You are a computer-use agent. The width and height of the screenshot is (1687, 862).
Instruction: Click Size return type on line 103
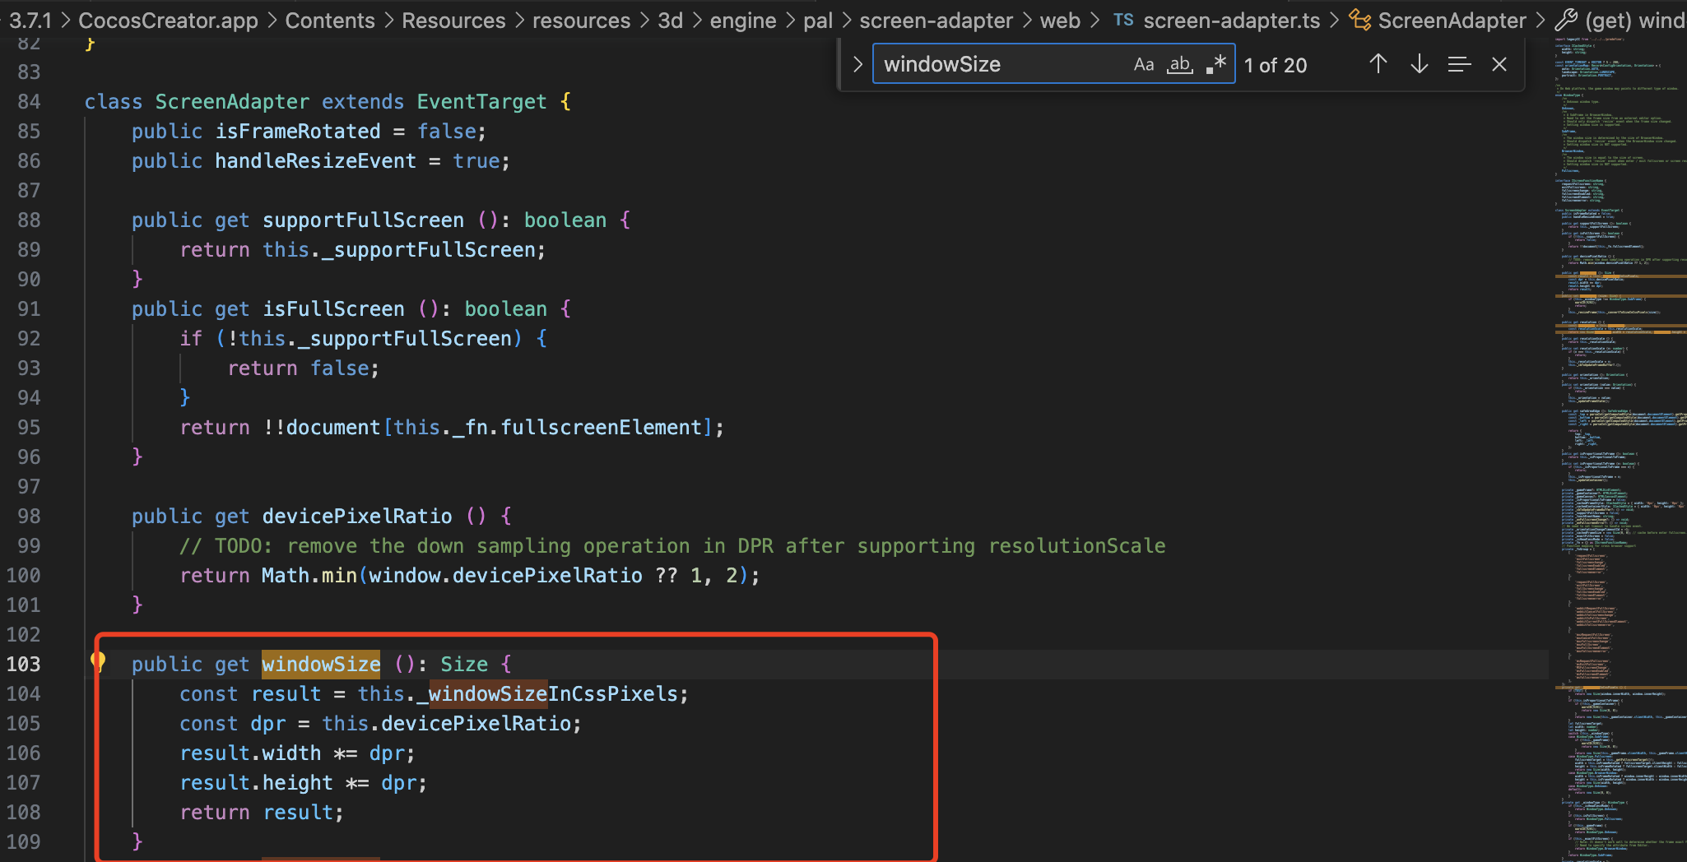pos(464,664)
